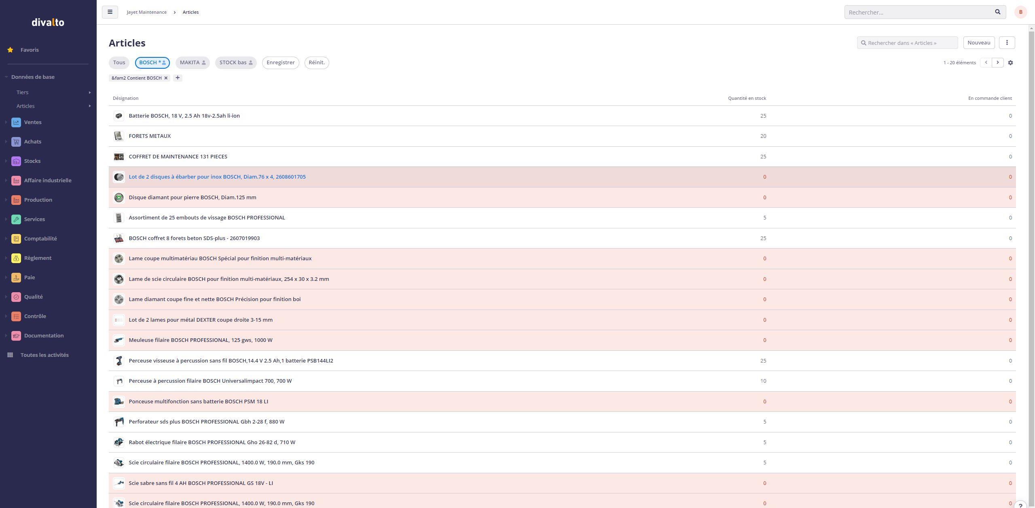The width and height of the screenshot is (1035, 508).
Task: Click the Contrôle checklist icon
Action: (16, 316)
